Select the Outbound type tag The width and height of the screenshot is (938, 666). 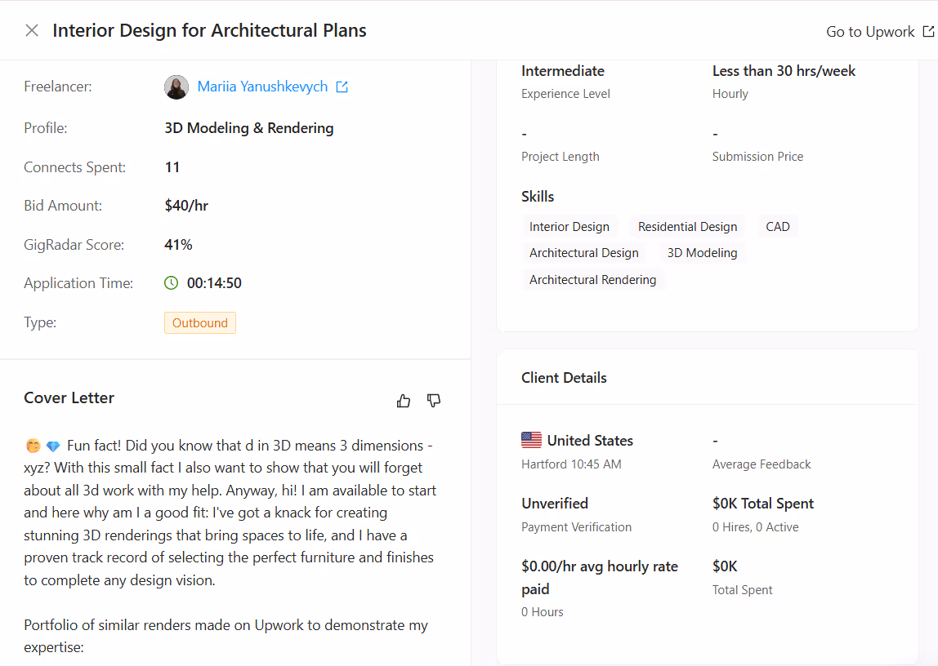(x=200, y=323)
